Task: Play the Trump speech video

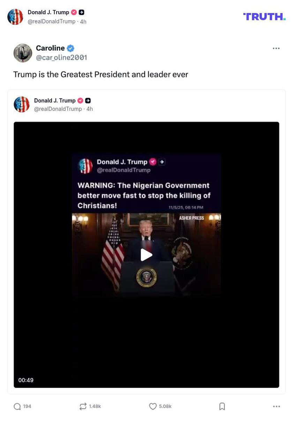Action: click(x=146, y=255)
